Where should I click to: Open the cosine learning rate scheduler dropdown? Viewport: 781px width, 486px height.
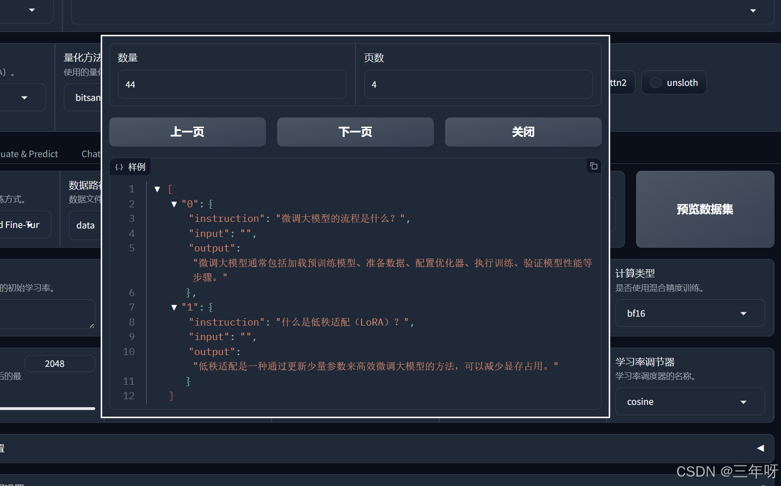690,402
